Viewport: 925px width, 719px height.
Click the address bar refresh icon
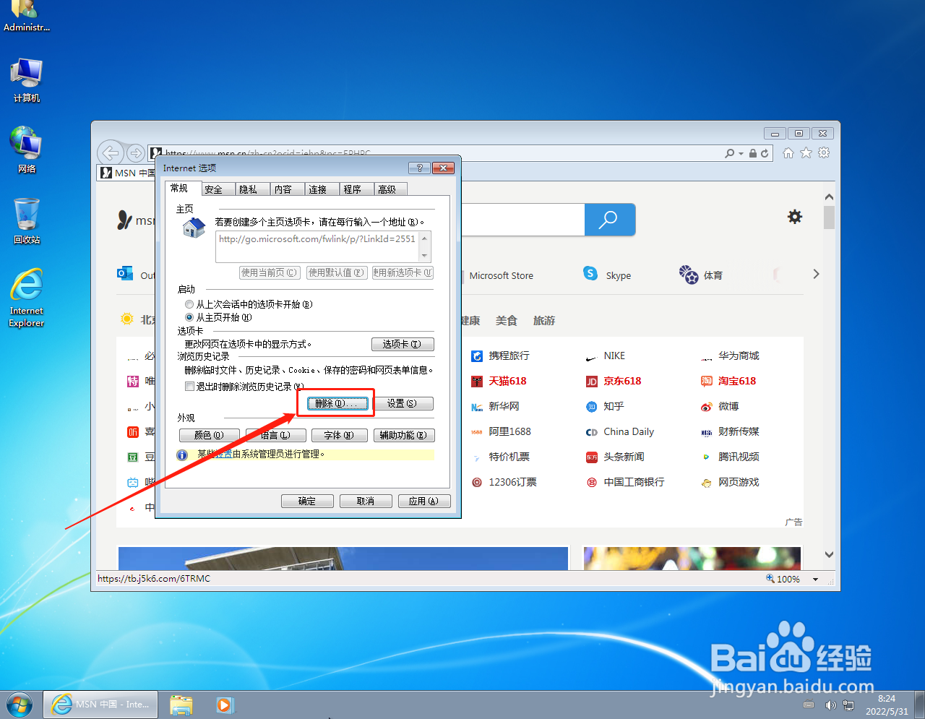click(x=765, y=153)
